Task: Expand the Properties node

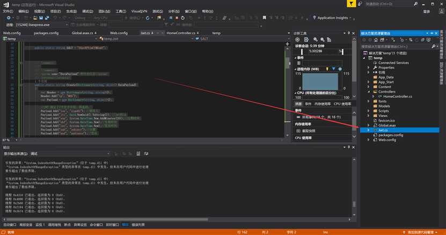Action: click(369, 67)
